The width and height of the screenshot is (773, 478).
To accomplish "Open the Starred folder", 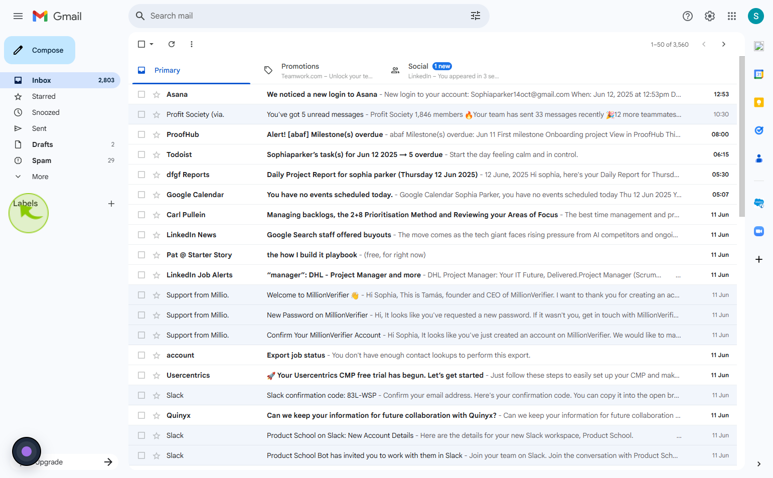I will pyautogui.click(x=60, y=96).
